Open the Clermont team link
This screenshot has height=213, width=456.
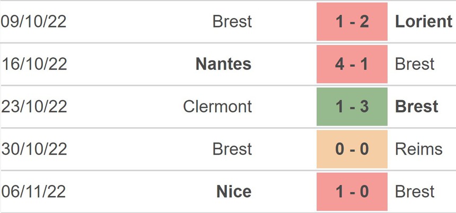[217, 106]
